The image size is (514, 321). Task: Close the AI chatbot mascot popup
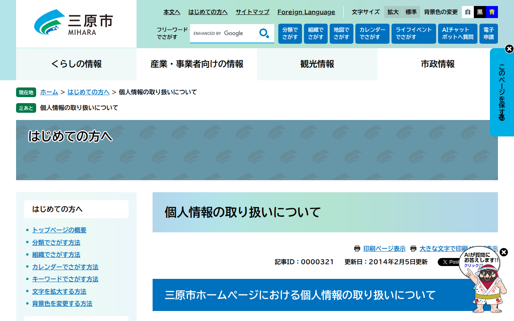click(x=504, y=252)
